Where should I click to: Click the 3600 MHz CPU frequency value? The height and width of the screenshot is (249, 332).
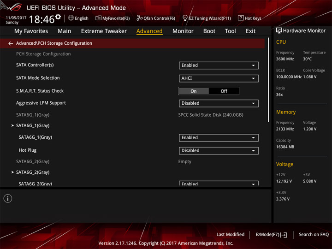(x=285, y=59)
